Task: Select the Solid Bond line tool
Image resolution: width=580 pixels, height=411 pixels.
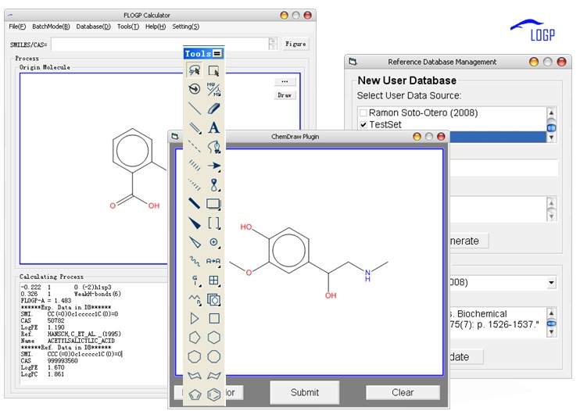Action: tap(194, 109)
